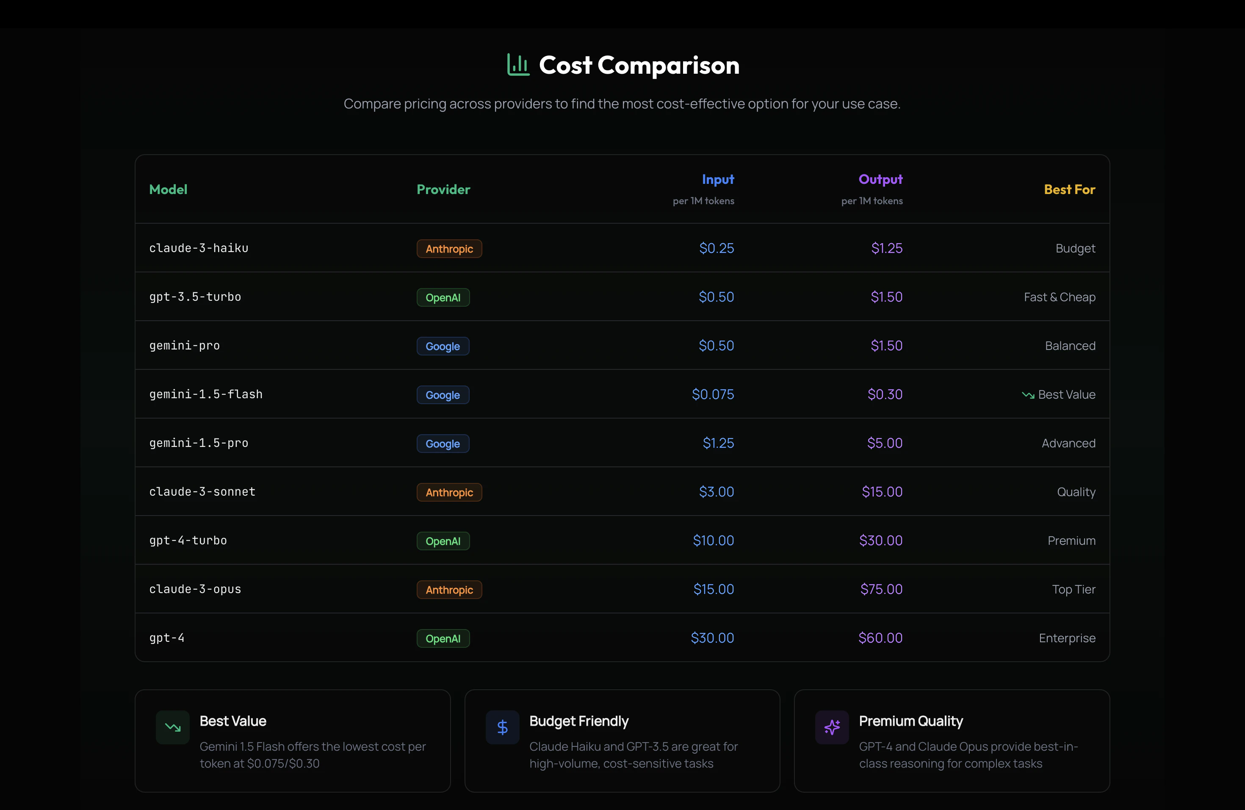Select the gemini-1.5-pro model row name
The image size is (1245, 810).
[x=199, y=443]
